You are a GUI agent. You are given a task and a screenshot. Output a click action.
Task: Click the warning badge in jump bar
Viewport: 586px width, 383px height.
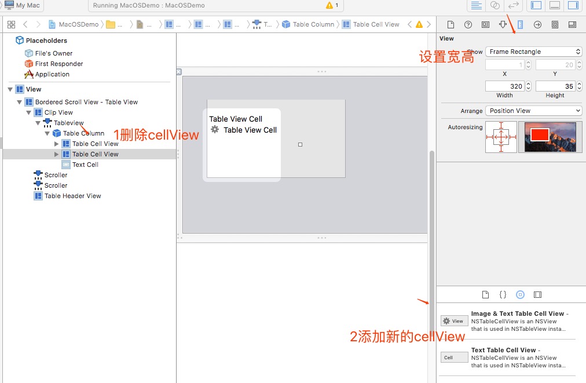418,24
